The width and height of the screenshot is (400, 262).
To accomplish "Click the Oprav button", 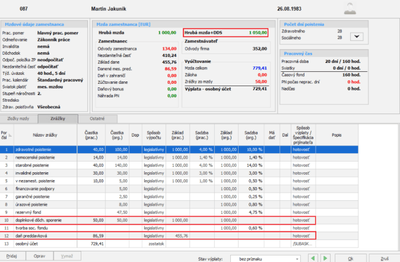I will click(x=39, y=255).
